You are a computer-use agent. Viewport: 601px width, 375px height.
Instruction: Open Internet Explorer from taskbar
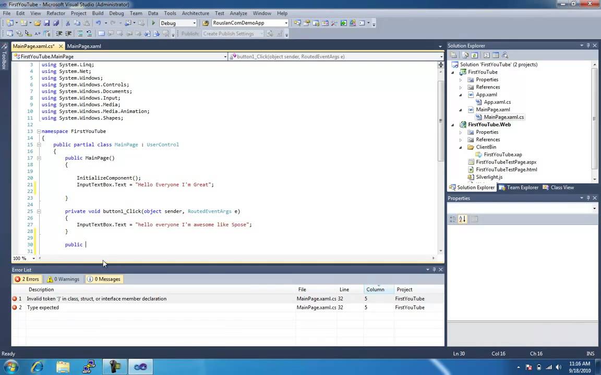pos(37,367)
